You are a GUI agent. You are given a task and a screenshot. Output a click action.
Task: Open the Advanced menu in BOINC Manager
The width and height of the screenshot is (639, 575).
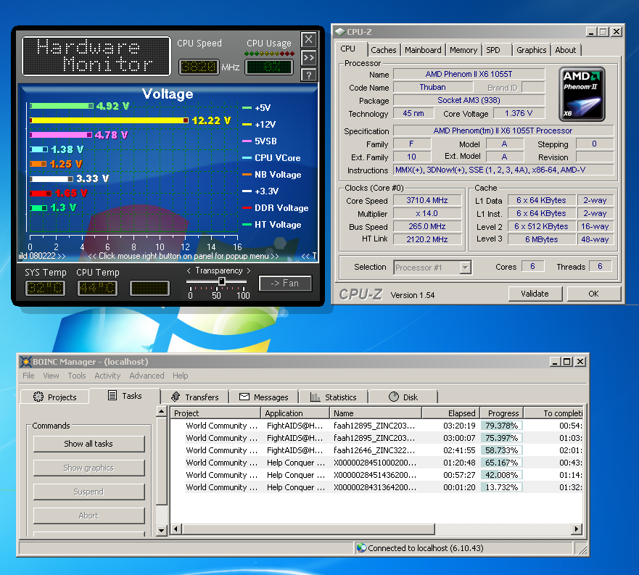[147, 376]
